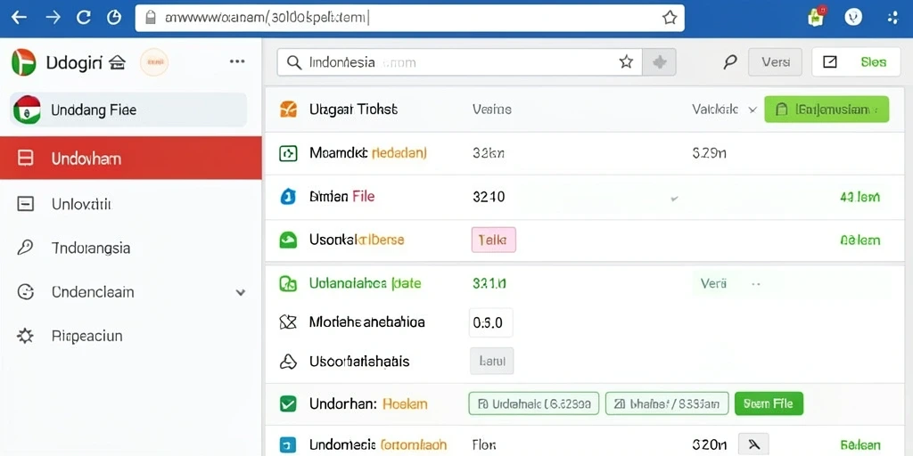Click the blue icon in bottom Undomesia row

tap(288, 445)
